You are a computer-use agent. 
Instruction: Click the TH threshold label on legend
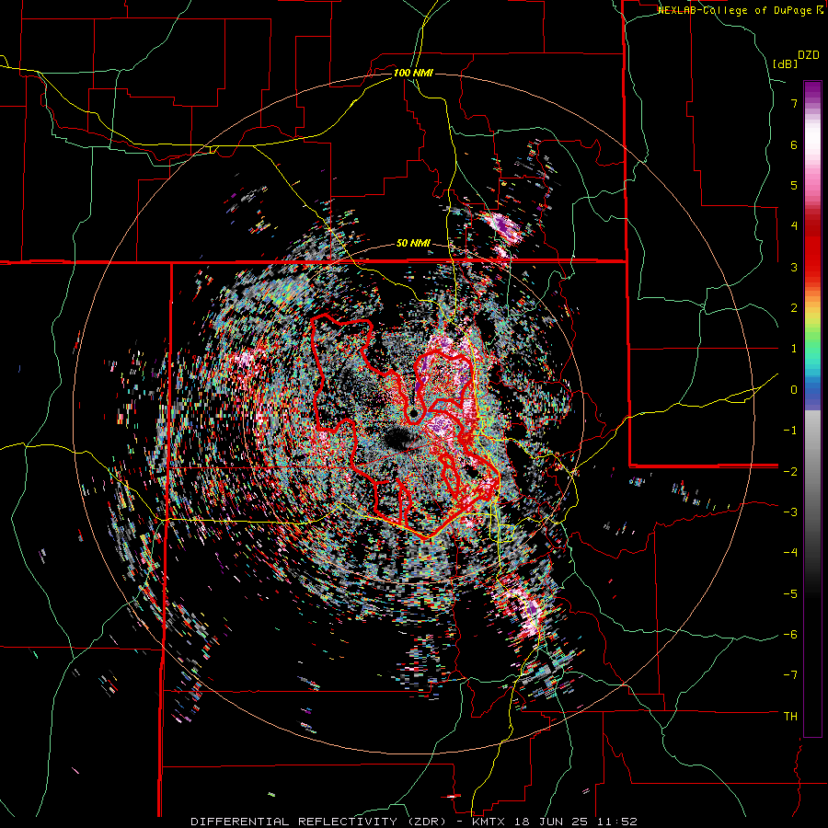[x=790, y=716]
